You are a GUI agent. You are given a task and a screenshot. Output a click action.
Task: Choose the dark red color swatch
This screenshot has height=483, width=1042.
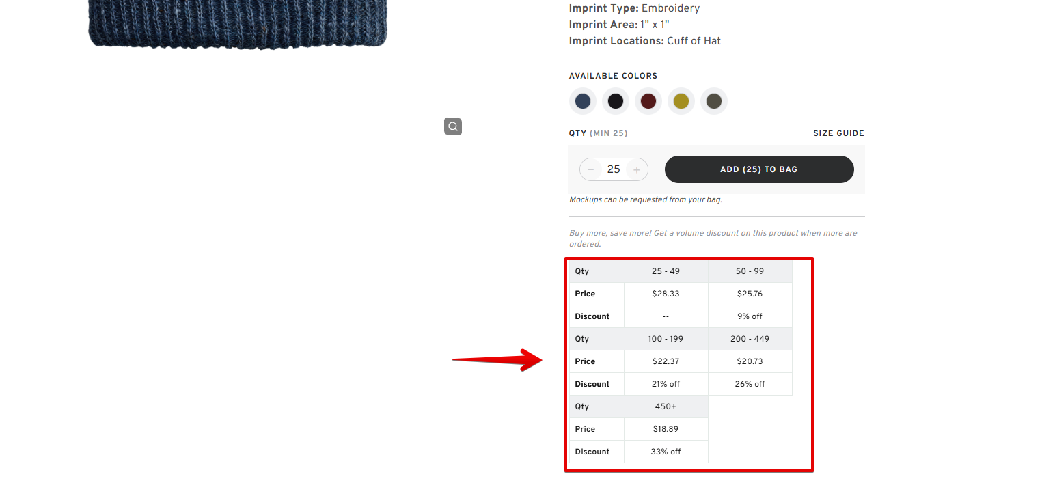click(x=648, y=101)
